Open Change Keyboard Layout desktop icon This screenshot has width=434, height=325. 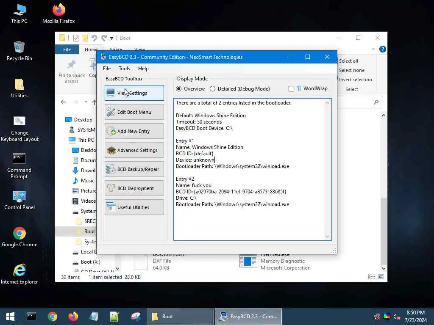click(x=19, y=129)
